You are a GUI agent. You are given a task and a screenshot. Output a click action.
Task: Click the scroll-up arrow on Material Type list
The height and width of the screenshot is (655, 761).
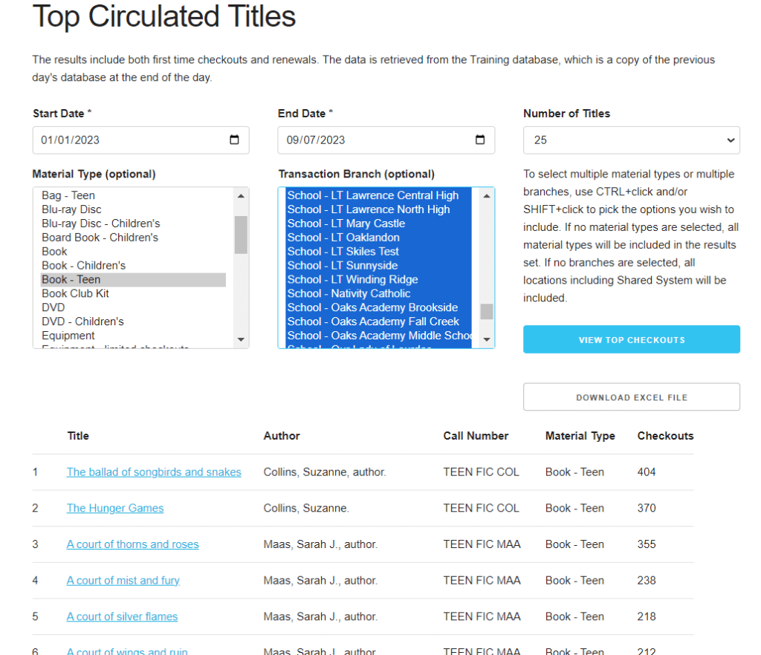click(240, 196)
